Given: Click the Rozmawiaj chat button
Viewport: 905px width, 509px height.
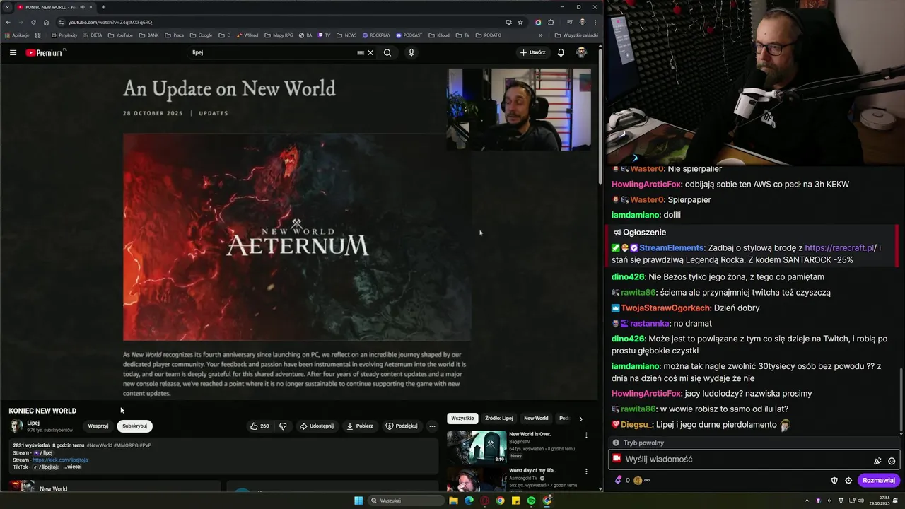Looking at the screenshot, I should (879, 481).
